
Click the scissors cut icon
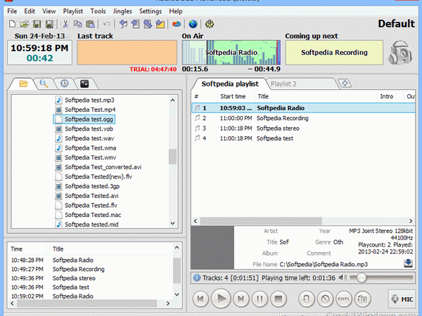pos(65,24)
